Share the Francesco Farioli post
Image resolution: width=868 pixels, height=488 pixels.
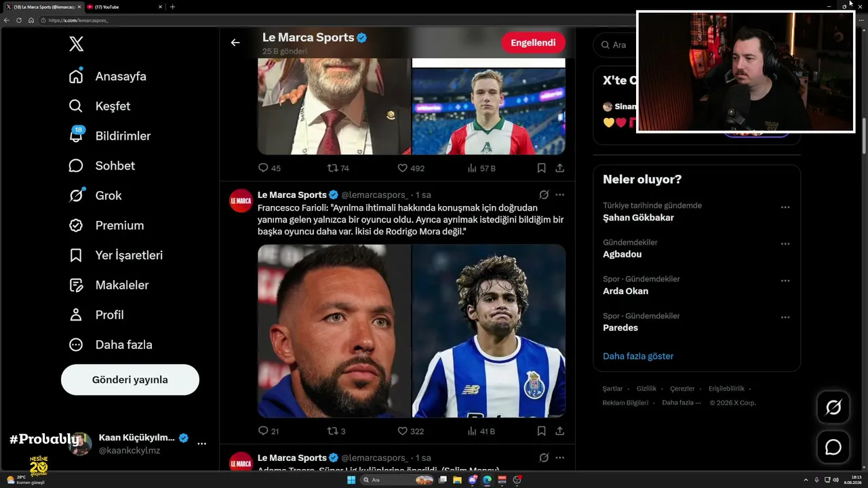559,431
